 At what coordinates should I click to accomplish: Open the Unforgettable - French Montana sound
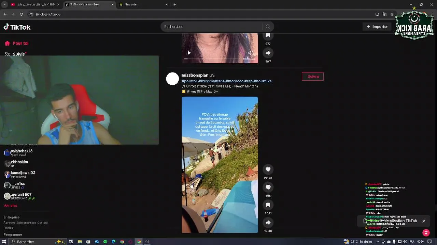(x=220, y=86)
